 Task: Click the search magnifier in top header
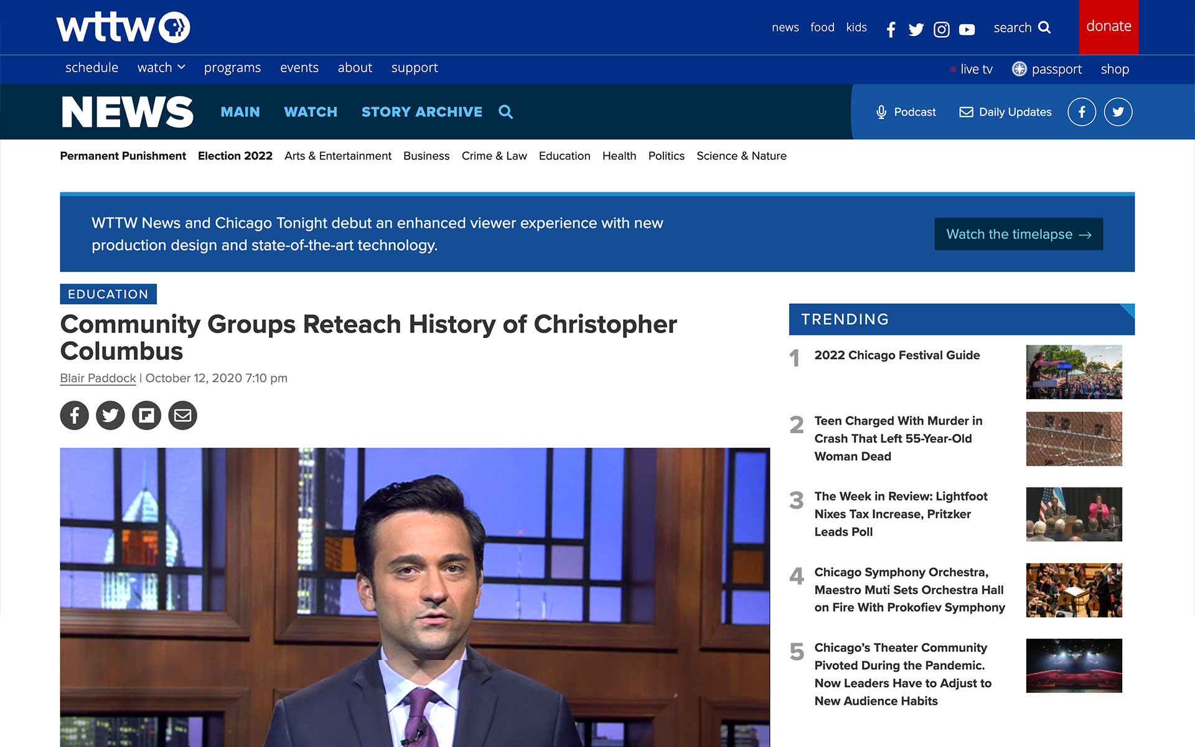(1045, 27)
